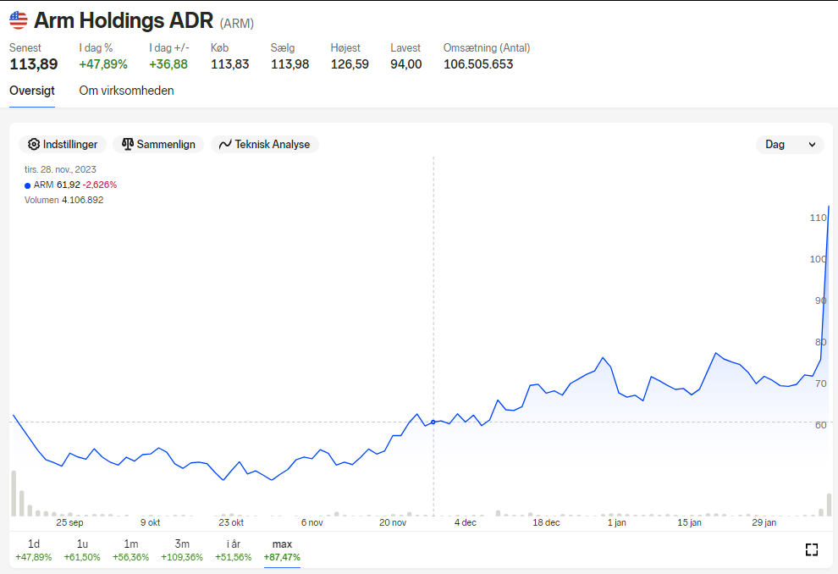Image resolution: width=838 pixels, height=574 pixels.
Task: Click Køb value 113,83
Action: [229, 64]
